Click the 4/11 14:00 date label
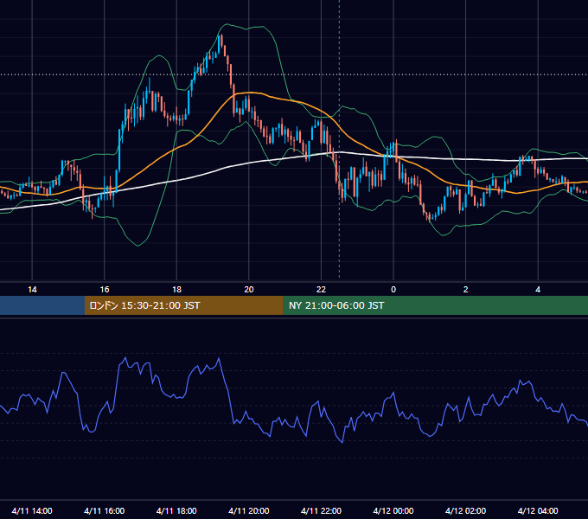Screen dimensions: 588x519 [x=32, y=510]
